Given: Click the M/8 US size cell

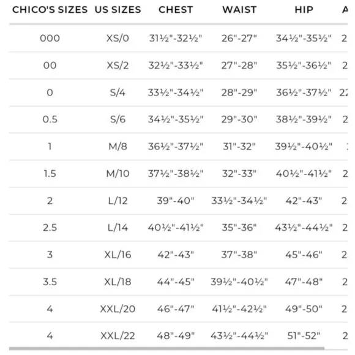Looking at the screenshot, I should click(118, 146).
